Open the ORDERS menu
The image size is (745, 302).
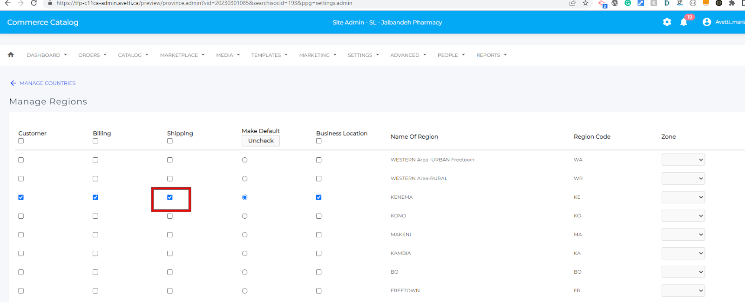(92, 55)
